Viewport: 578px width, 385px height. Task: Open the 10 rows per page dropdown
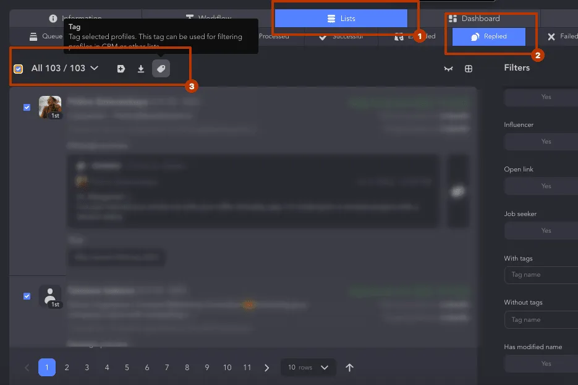(308, 367)
